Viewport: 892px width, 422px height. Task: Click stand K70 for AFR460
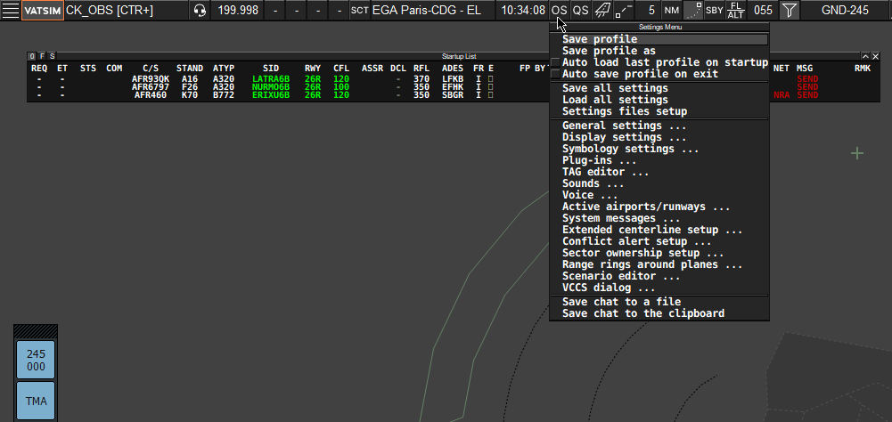[x=190, y=95]
